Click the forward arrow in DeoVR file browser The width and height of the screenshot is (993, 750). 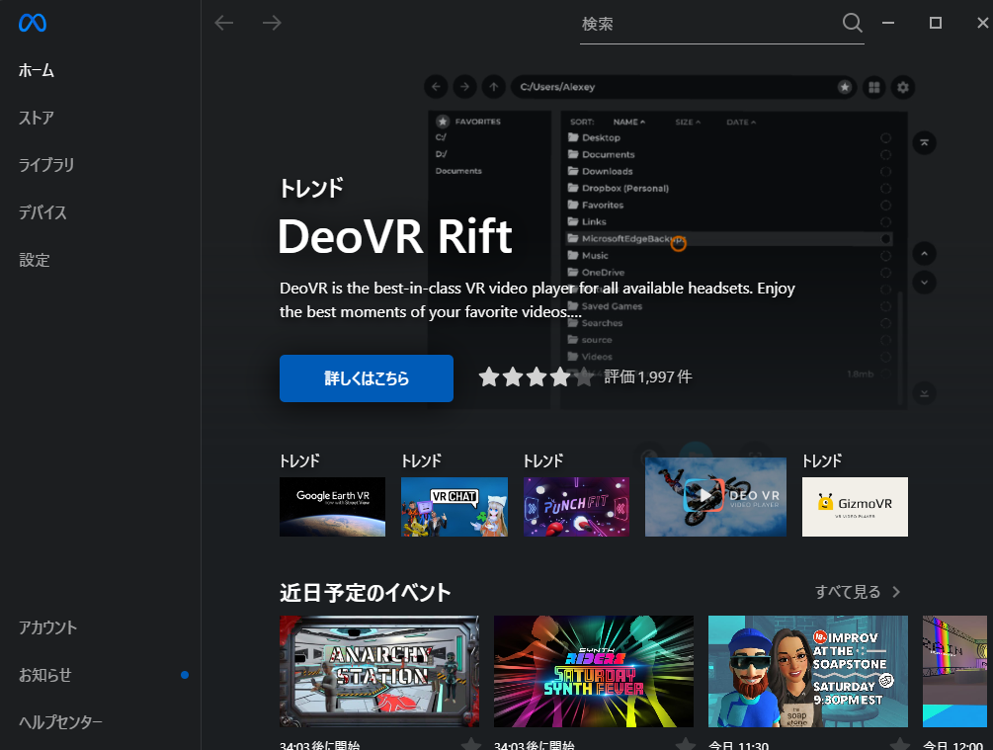(x=464, y=87)
